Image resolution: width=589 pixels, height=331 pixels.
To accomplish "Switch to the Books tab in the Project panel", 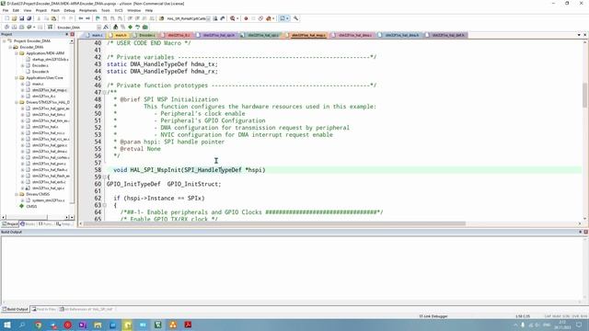I will click(x=28, y=224).
